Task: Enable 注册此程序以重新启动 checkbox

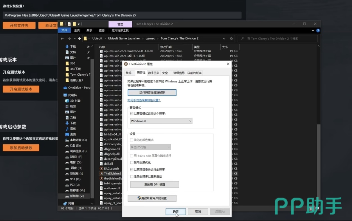Action: coord(132,176)
